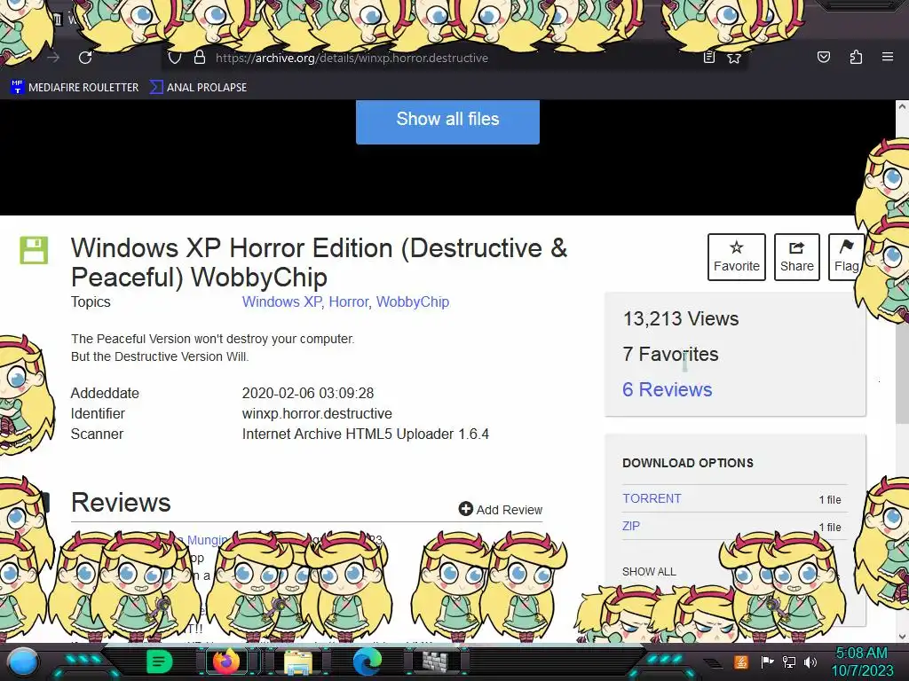Launch Microsoft Edge from the taskbar

368,661
